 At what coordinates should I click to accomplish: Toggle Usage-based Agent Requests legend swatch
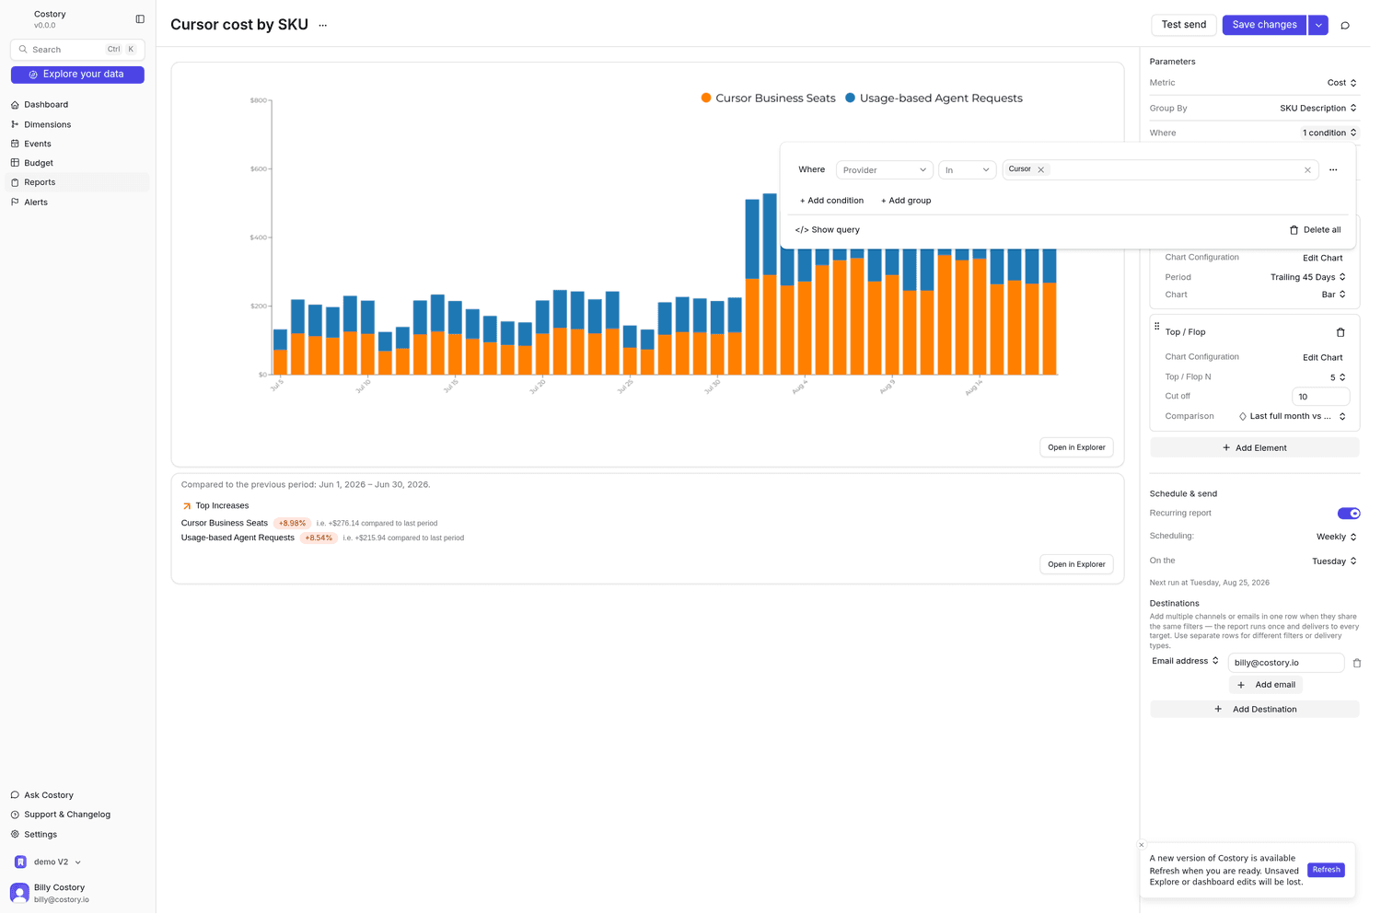click(850, 98)
